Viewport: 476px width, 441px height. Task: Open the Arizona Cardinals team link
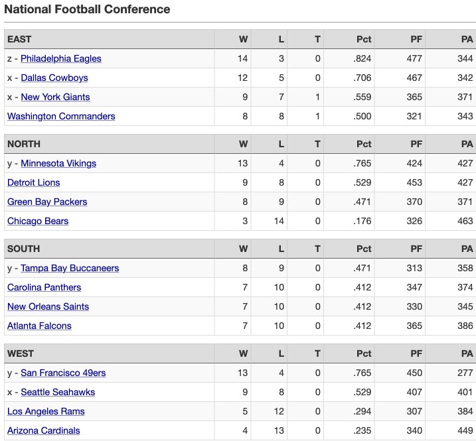[43, 430]
